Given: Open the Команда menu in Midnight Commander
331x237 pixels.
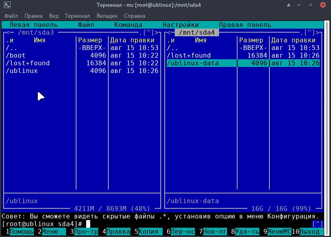Looking at the screenshot, I should click(x=128, y=24).
